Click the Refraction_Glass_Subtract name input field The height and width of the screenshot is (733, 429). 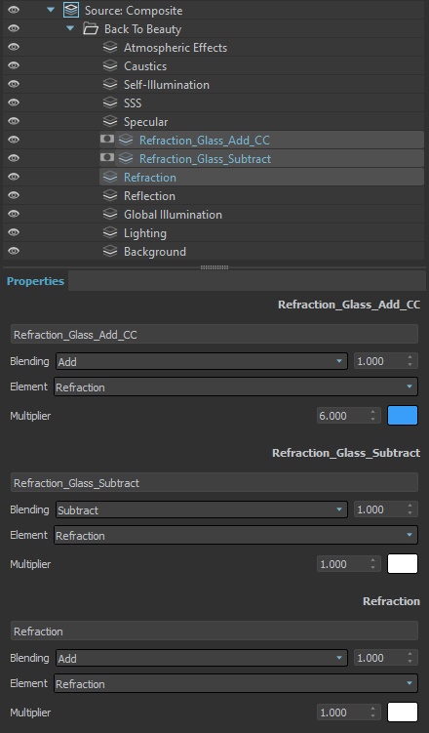click(x=214, y=483)
